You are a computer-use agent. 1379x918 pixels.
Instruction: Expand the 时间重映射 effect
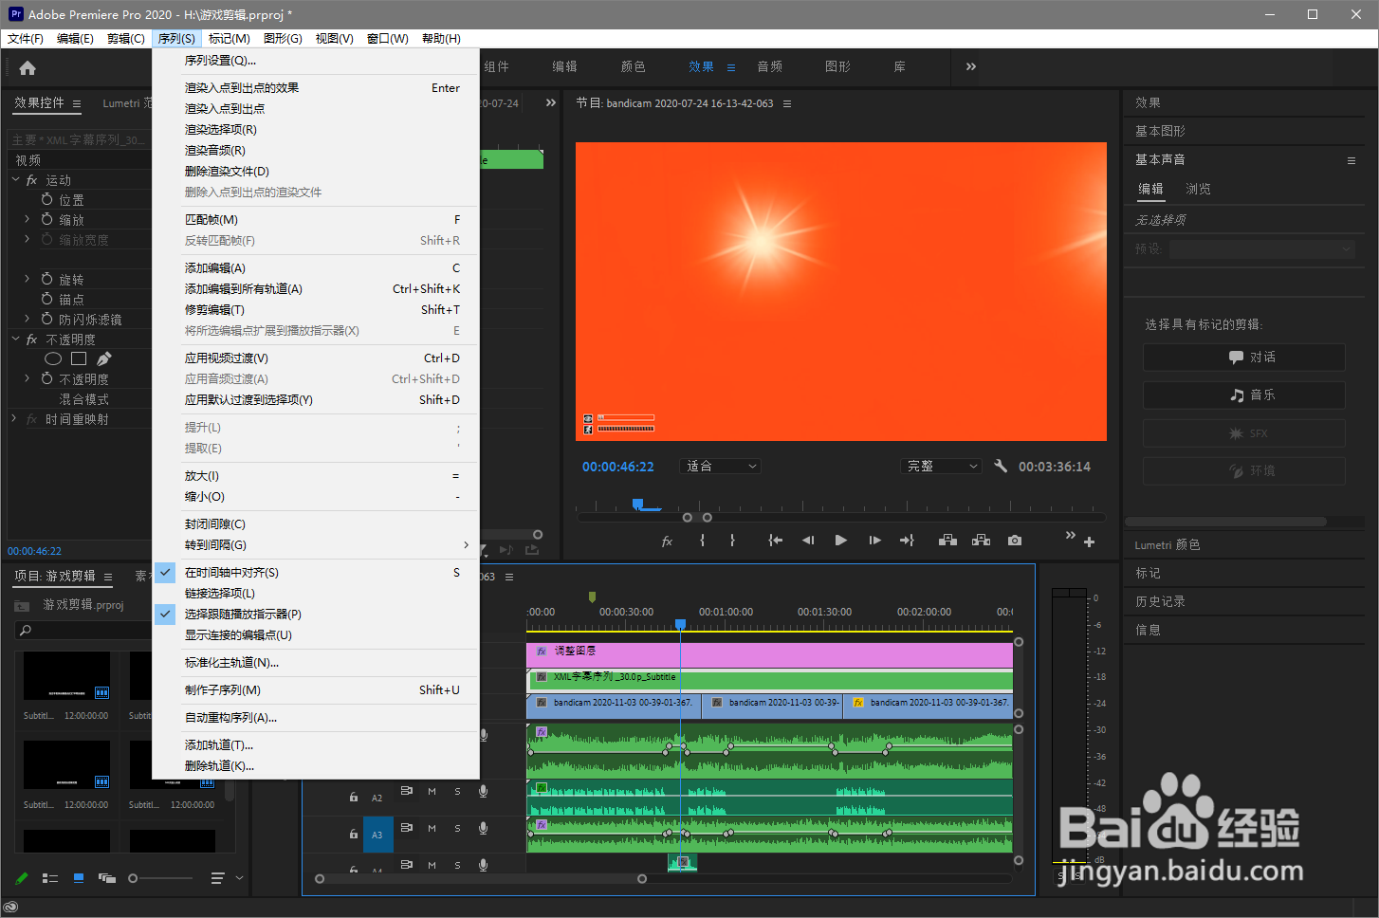point(14,418)
